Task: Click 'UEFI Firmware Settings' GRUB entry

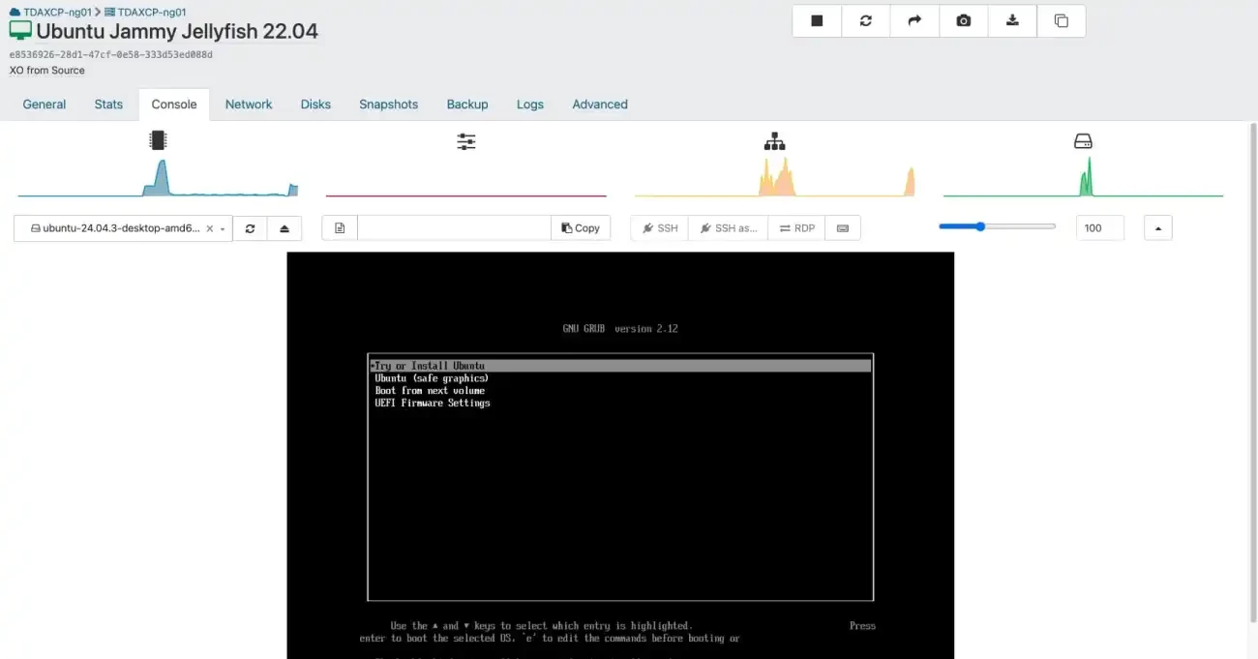Action: [433, 404]
